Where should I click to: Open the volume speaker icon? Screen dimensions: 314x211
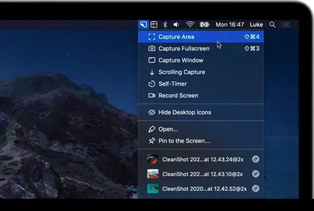(x=176, y=25)
